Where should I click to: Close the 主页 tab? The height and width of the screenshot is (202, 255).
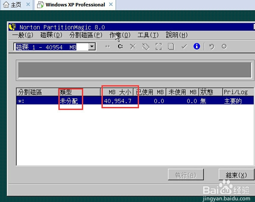pyautogui.click(x=28, y=4)
